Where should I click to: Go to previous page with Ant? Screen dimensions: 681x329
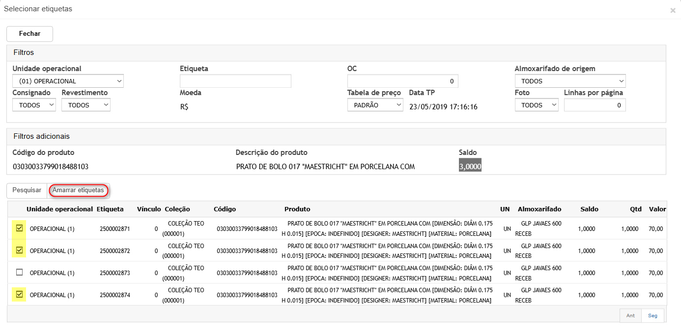coord(630,316)
